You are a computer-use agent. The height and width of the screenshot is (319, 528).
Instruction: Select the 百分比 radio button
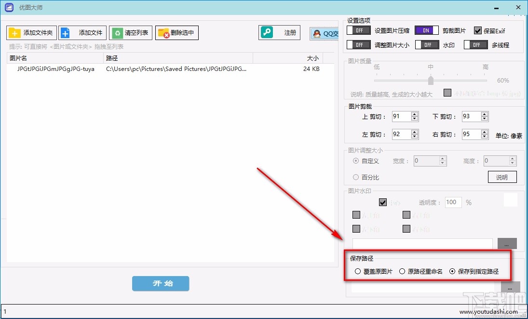click(x=355, y=177)
